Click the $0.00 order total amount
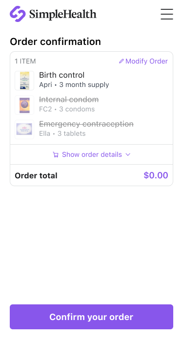183x342 pixels. tap(156, 175)
